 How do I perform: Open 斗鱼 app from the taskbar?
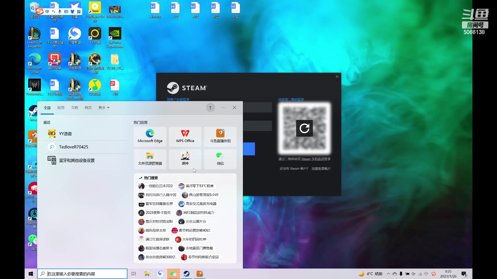pos(200,274)
